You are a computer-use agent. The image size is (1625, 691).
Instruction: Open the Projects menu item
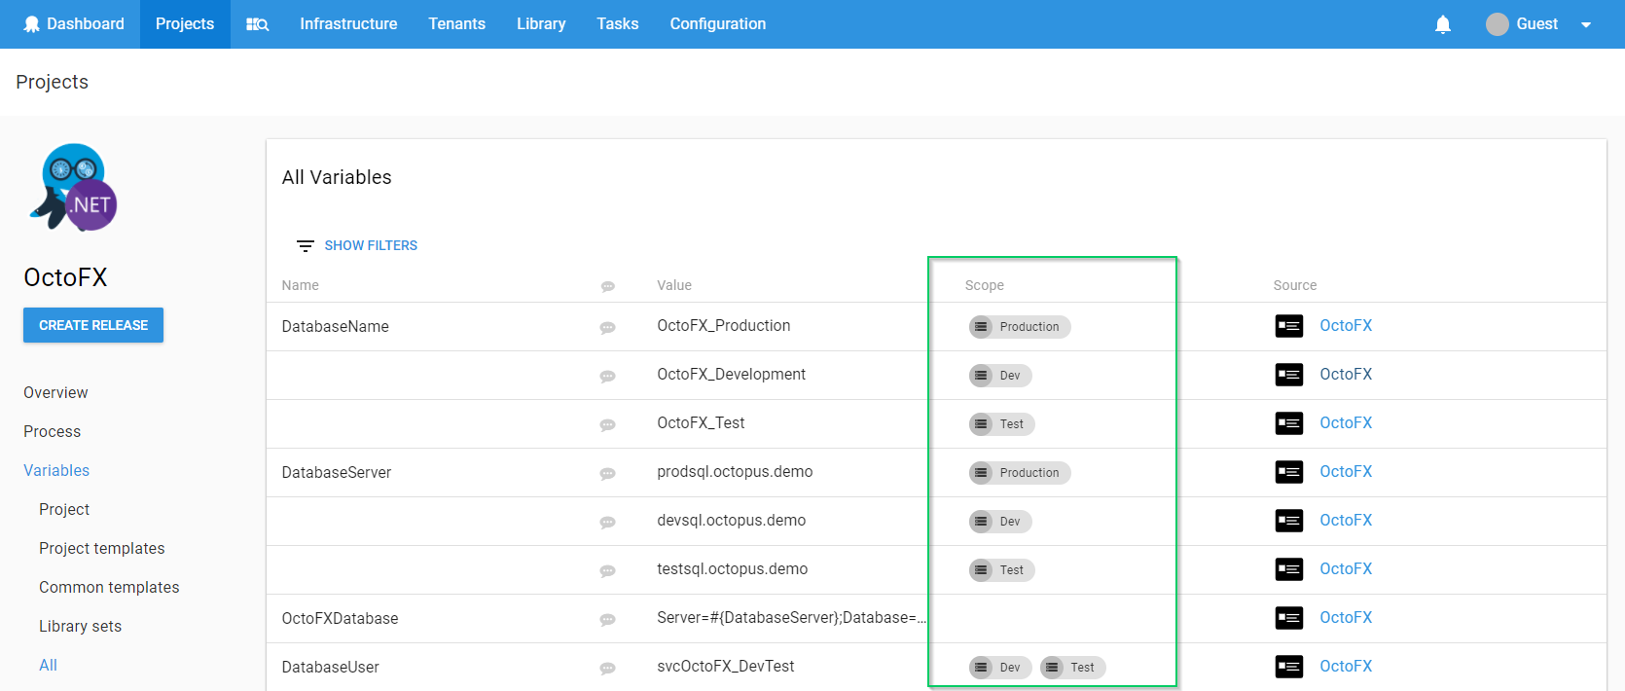185,24
